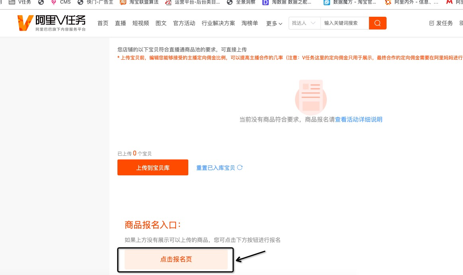Click the 上传到宝贝库 button

pyautogui.click(x=153, y=167)
